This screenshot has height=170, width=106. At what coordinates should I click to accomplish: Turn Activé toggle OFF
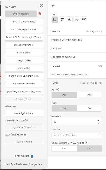89,95
